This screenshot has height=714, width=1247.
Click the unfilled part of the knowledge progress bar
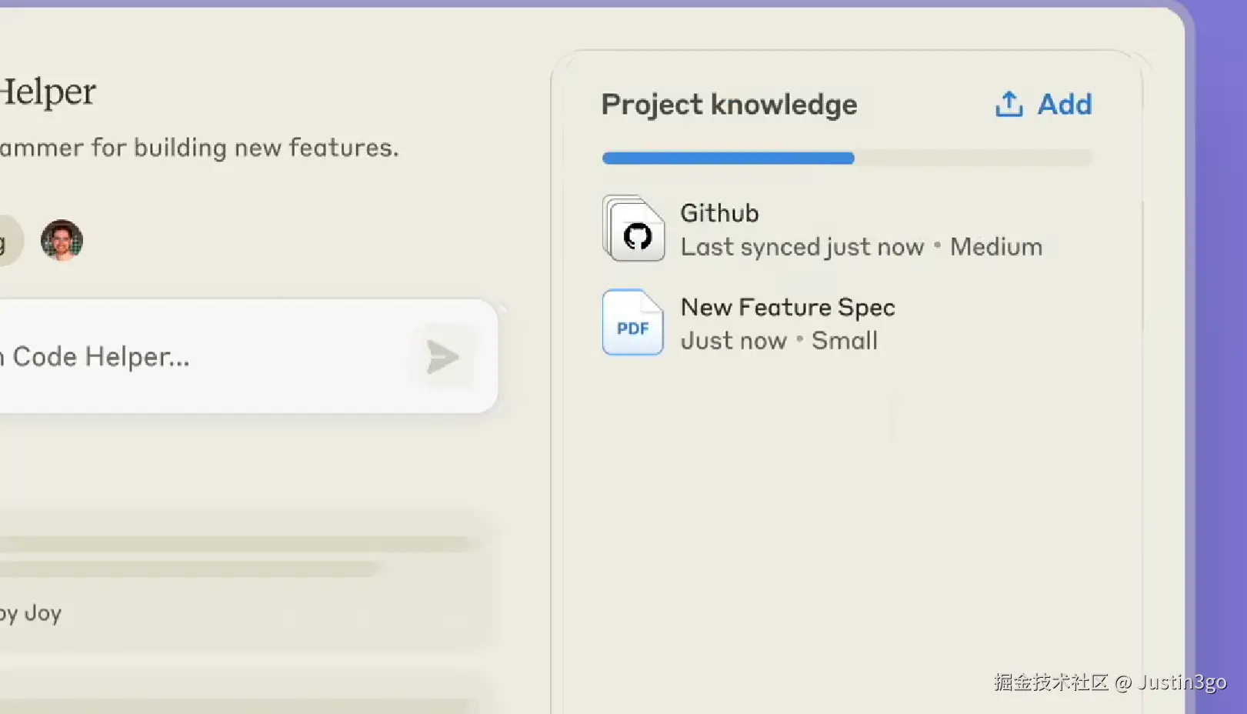click(x=973, y=158)
